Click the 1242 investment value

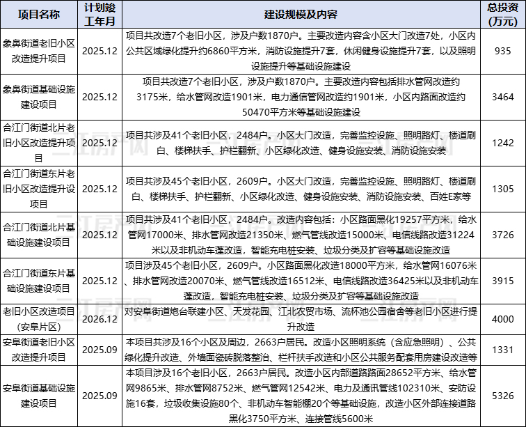point(503,143)
